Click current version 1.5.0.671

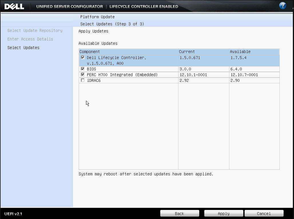[x=190, y=58]
